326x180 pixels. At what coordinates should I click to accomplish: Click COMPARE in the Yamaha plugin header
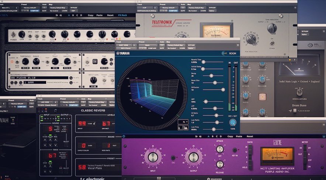click(152, 48)
